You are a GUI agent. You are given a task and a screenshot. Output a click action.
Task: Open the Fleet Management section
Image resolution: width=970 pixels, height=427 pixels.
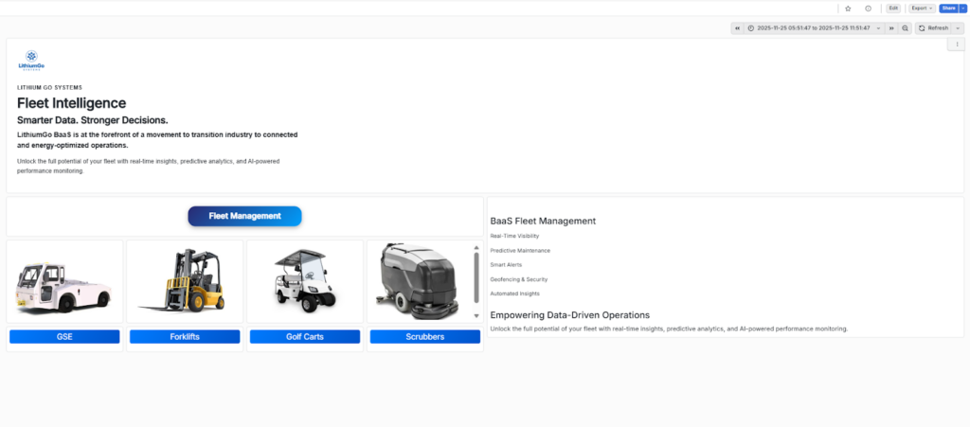click(244, 216)
